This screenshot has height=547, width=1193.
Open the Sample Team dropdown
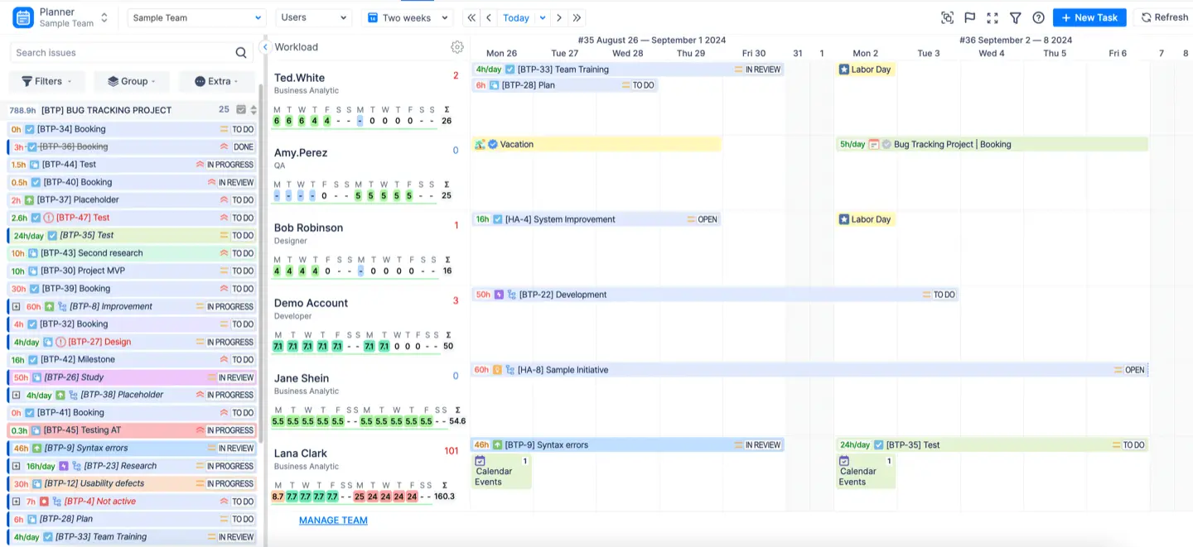[196, 17]
